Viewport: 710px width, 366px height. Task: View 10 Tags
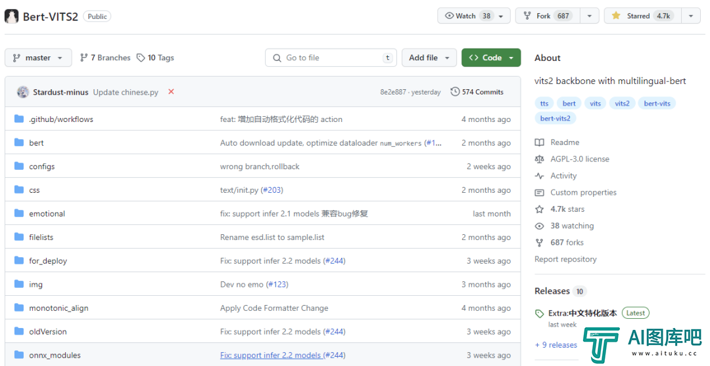coord(155,58)
